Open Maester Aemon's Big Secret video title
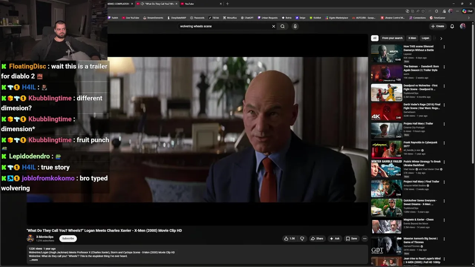This screenshot has height=267, width=475. pyautogui.click(x=420, y=240)
